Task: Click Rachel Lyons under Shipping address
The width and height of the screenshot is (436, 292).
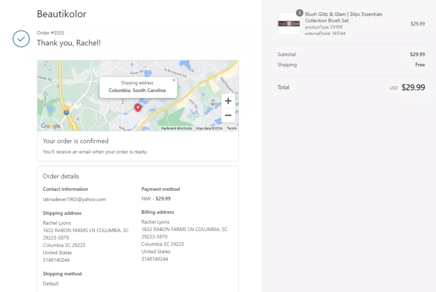Action: [x=57, y=223]
